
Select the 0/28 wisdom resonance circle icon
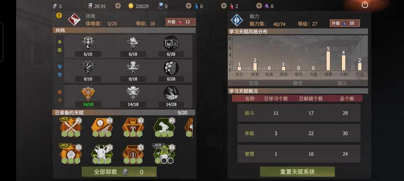pos(171,68)
